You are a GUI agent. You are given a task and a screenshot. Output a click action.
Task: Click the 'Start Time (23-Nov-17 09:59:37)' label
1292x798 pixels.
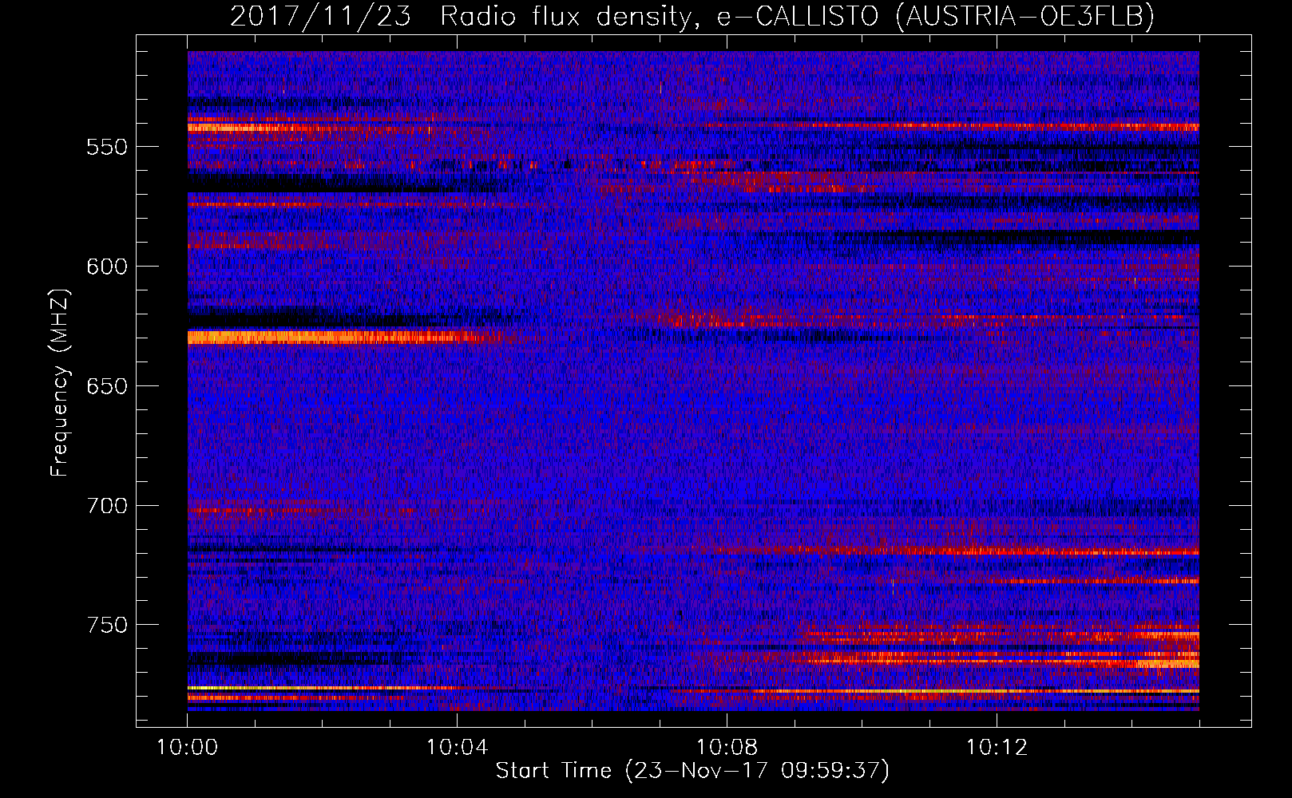click(692, 771)
